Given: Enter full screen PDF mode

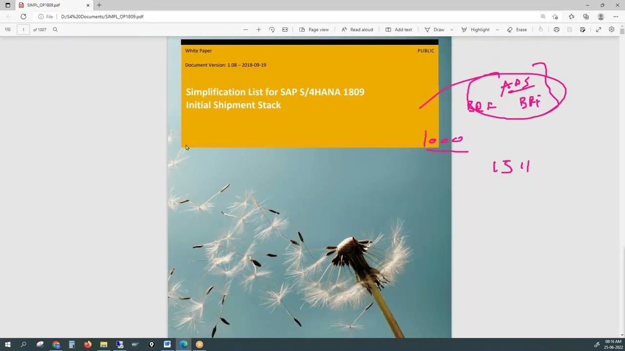Looking at the screenshot, I should 599,30.
